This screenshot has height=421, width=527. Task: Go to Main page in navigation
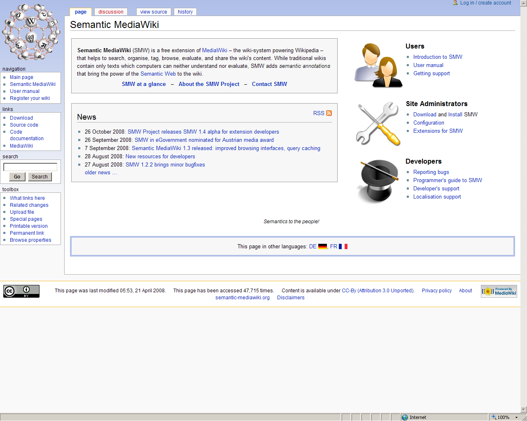tap(21, 77)
